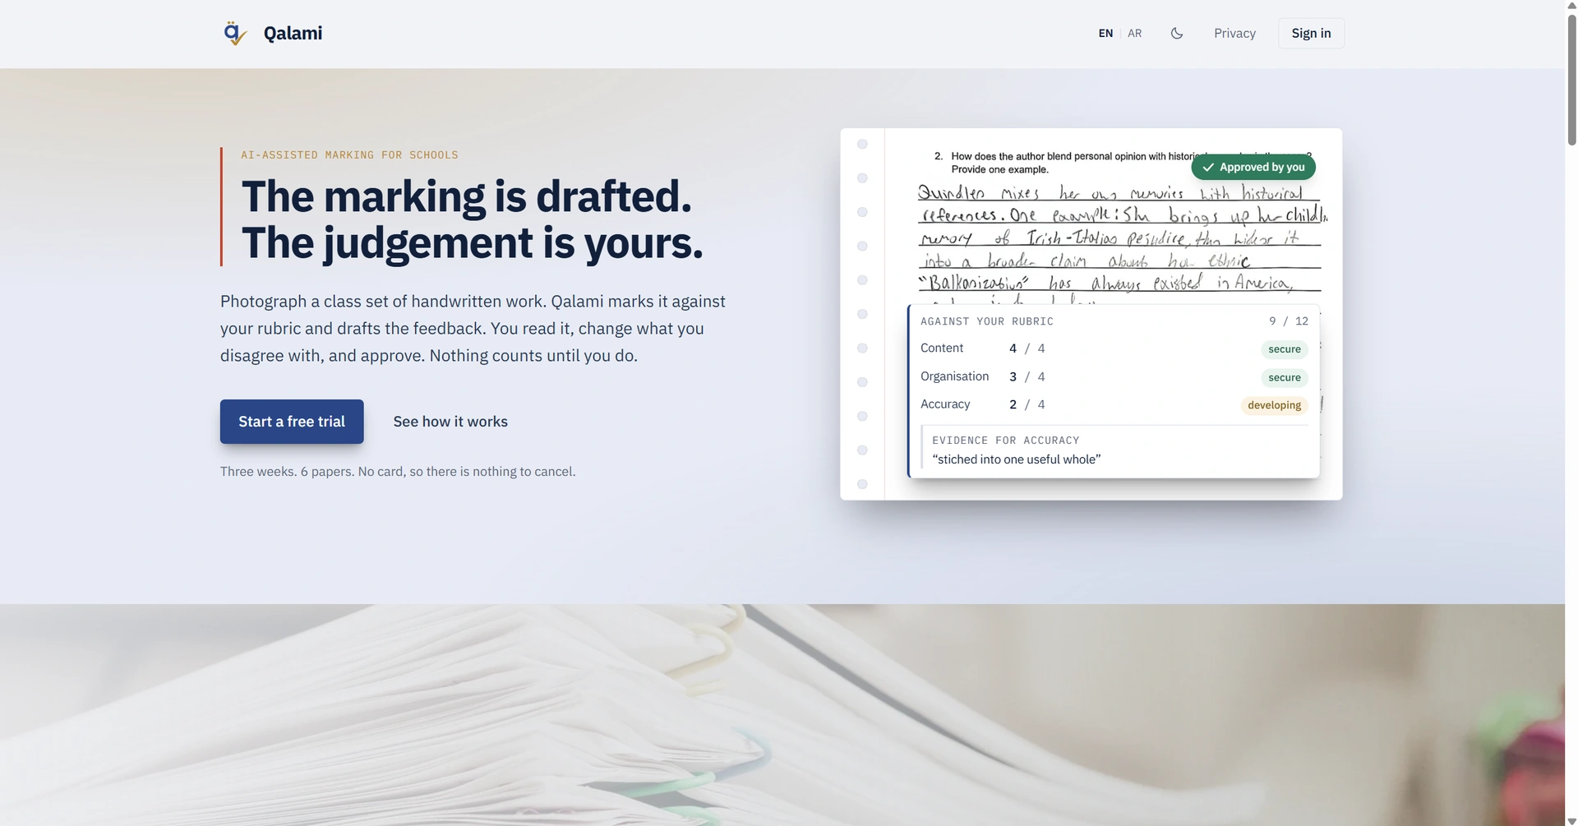Screen dimensions: 1578x826
Task: Switch language to AR
Action: [x=1134, y=34]
